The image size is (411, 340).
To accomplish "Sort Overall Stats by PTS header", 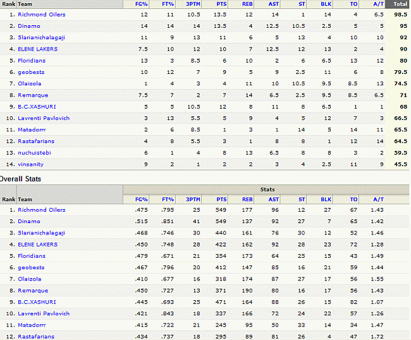I will pyautogui.click(x=221, y=199).
